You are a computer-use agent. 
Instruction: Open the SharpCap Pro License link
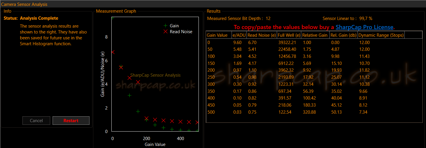365,27
